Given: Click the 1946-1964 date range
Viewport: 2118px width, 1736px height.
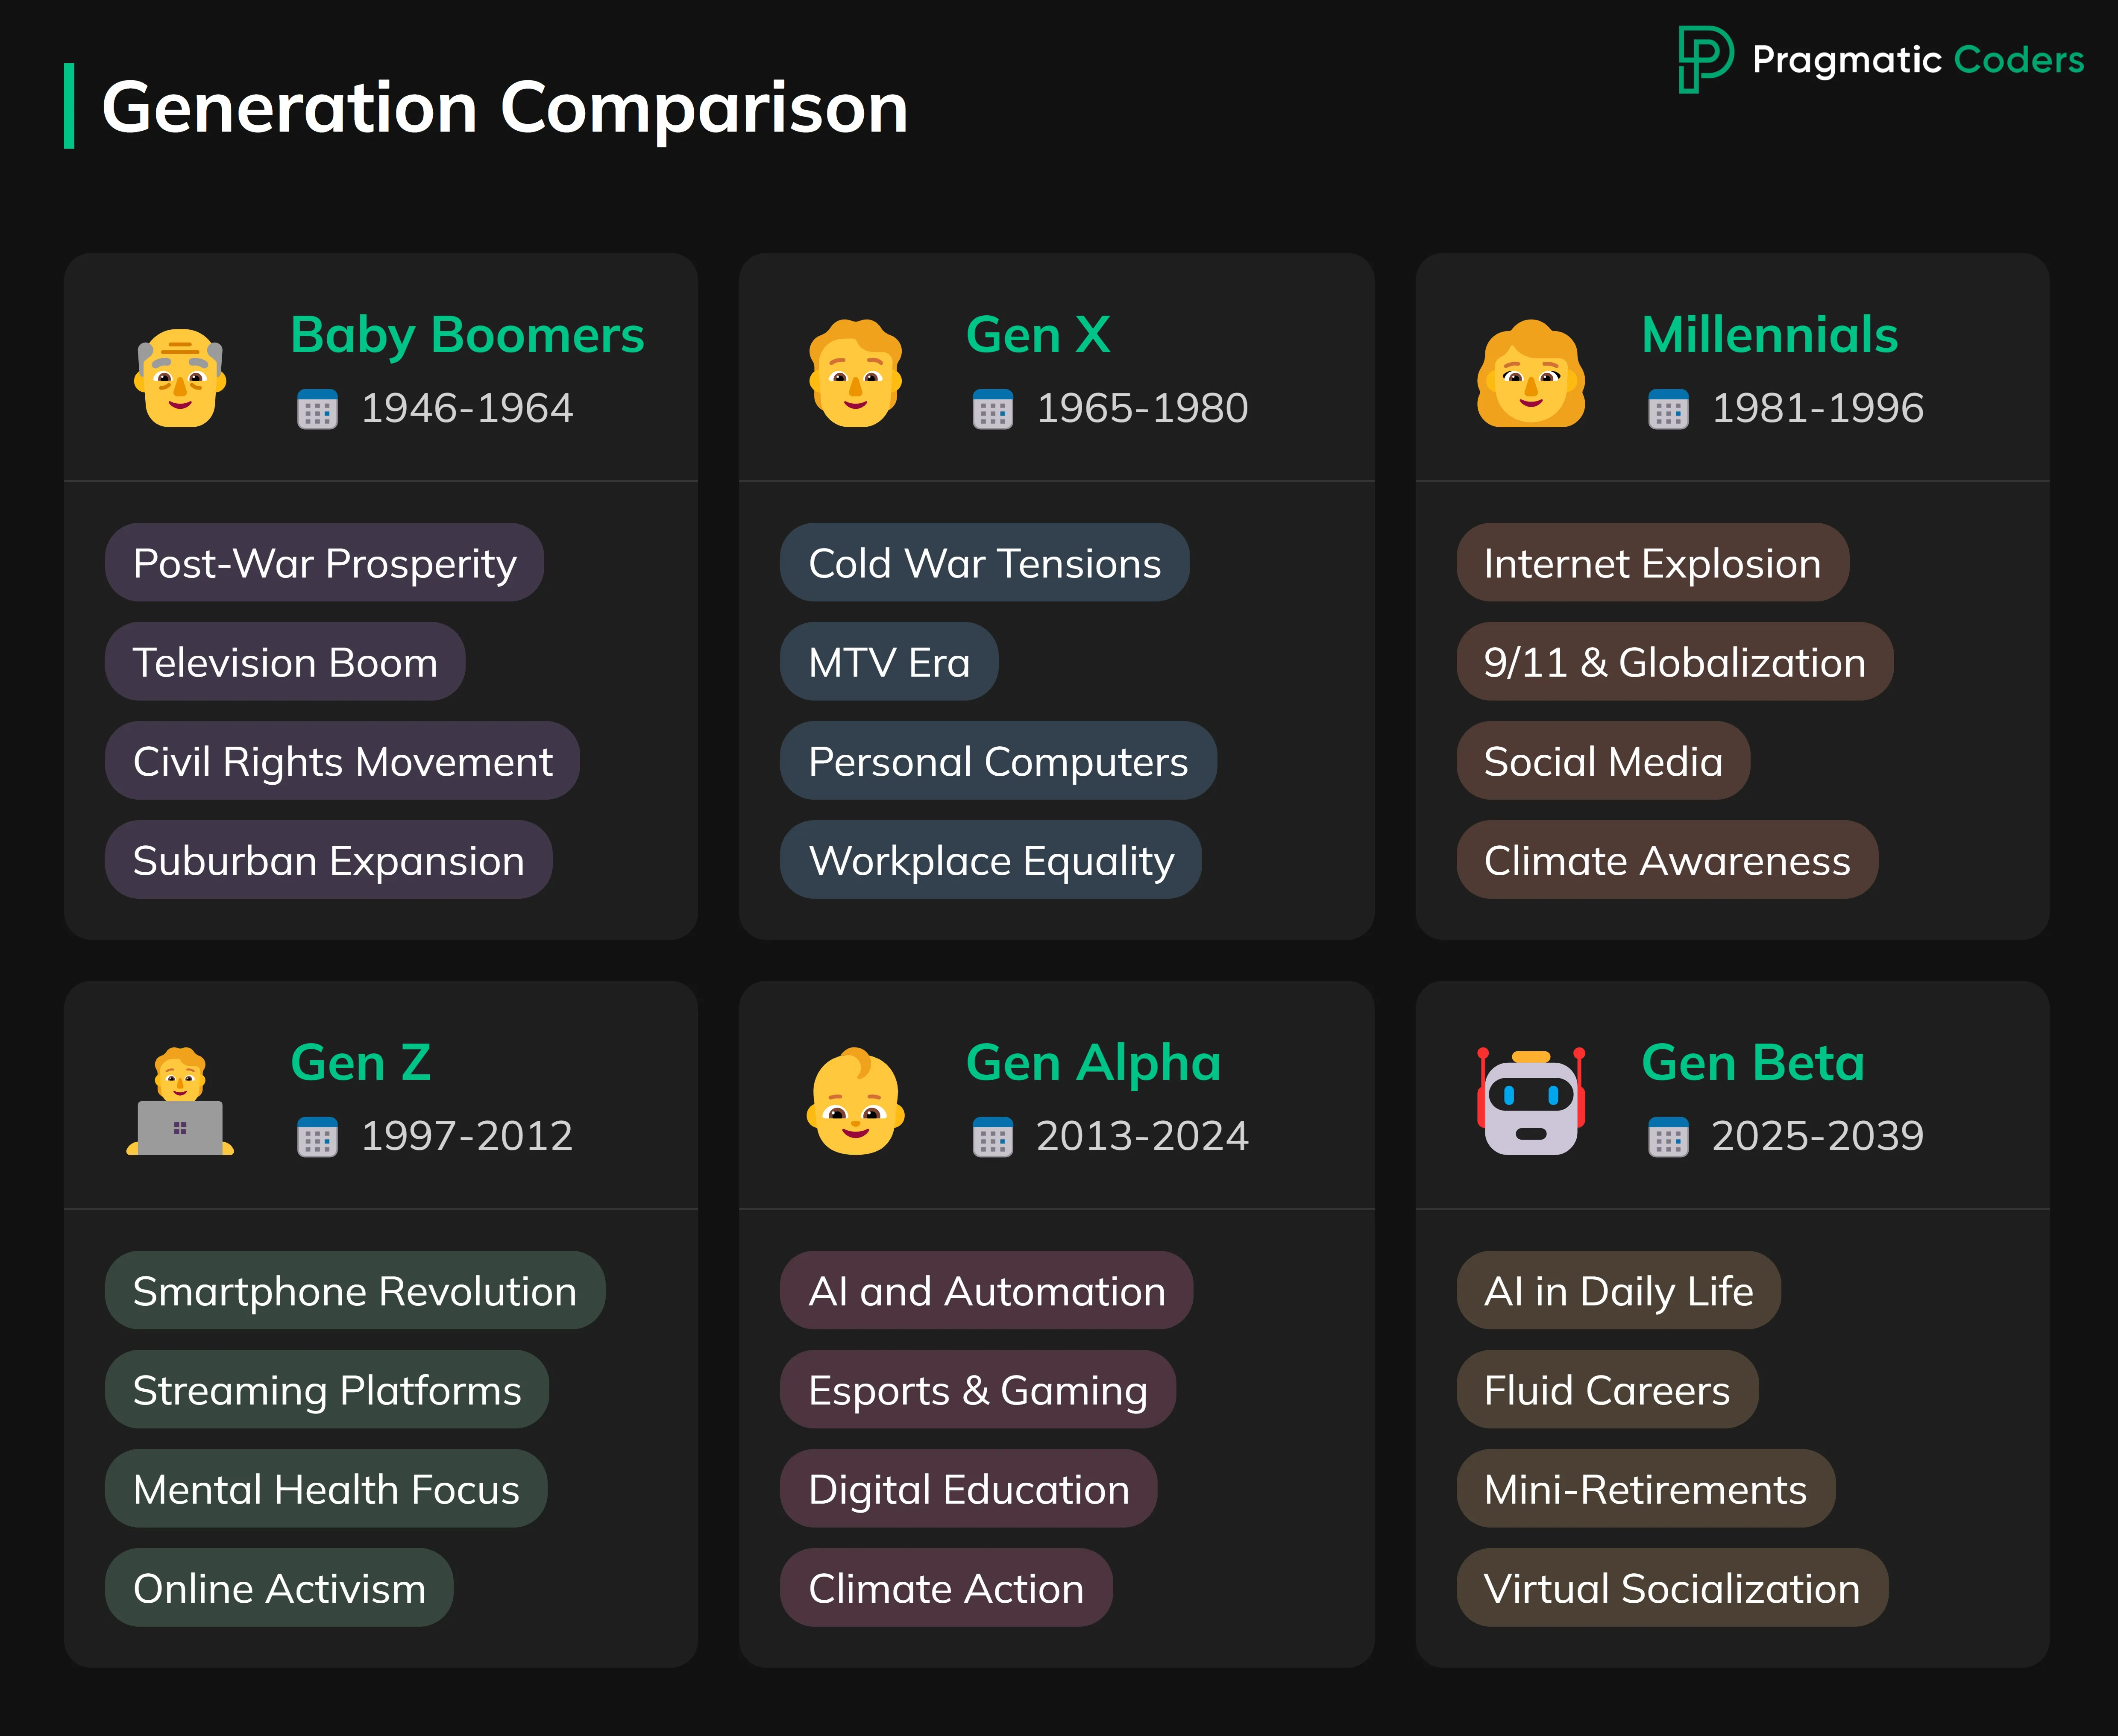Looking at the screenshot, I should coord(467,409).
